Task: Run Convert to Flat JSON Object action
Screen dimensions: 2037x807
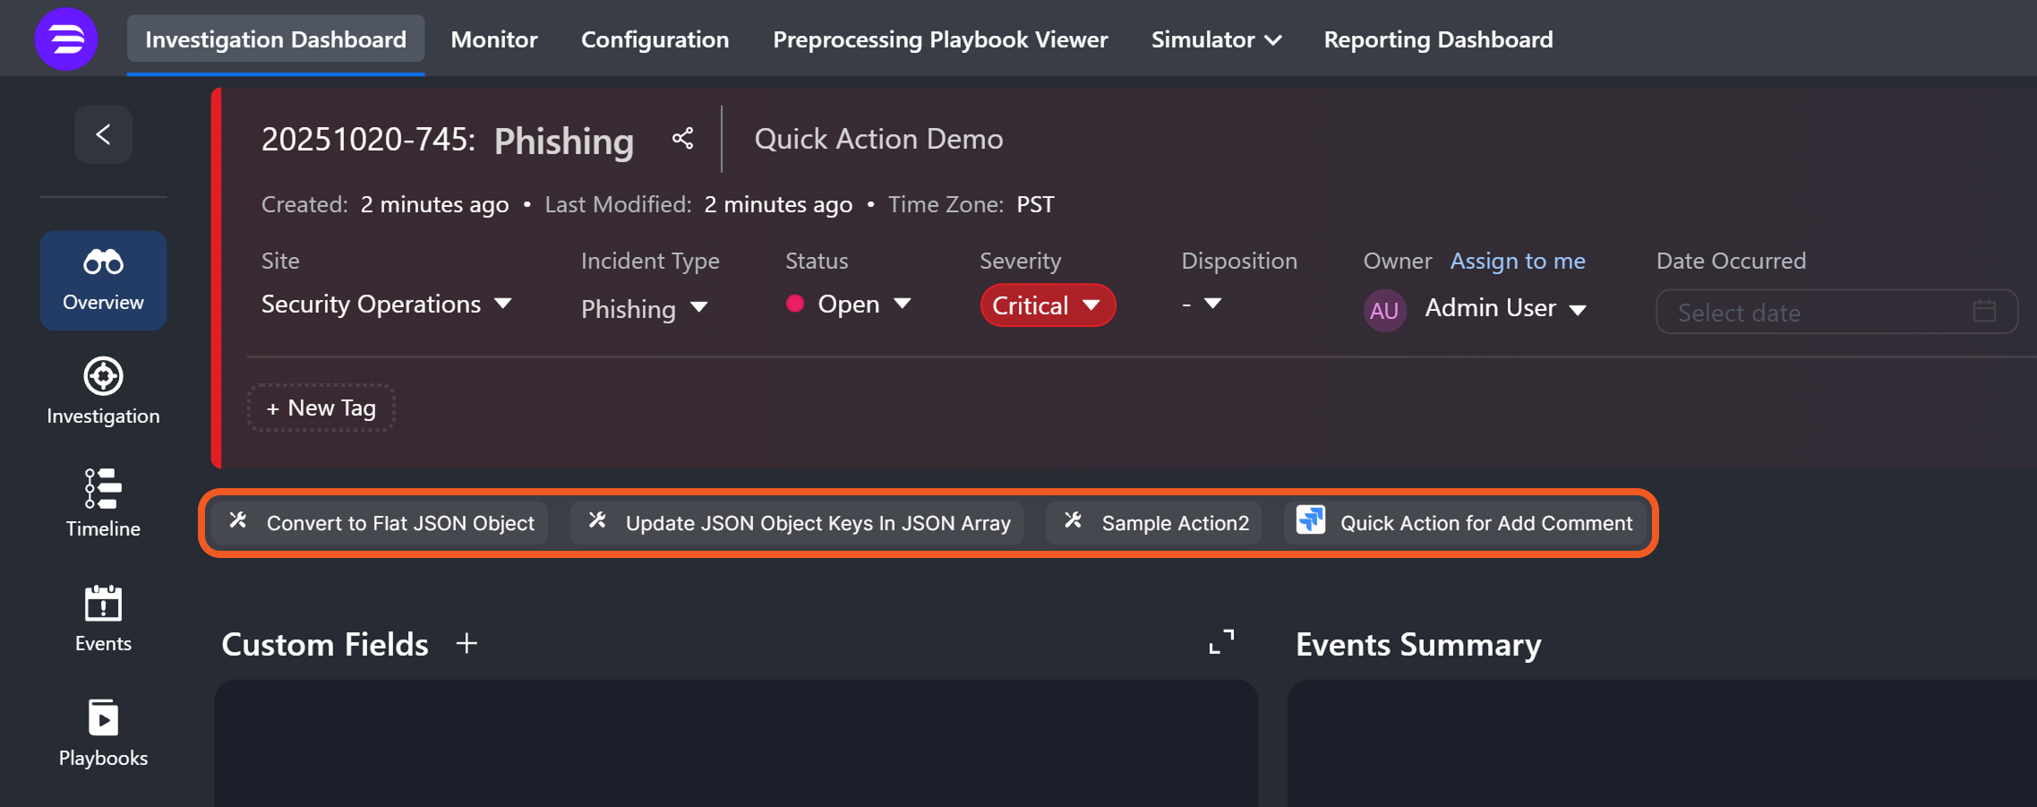Action: (x=381, y=523)
